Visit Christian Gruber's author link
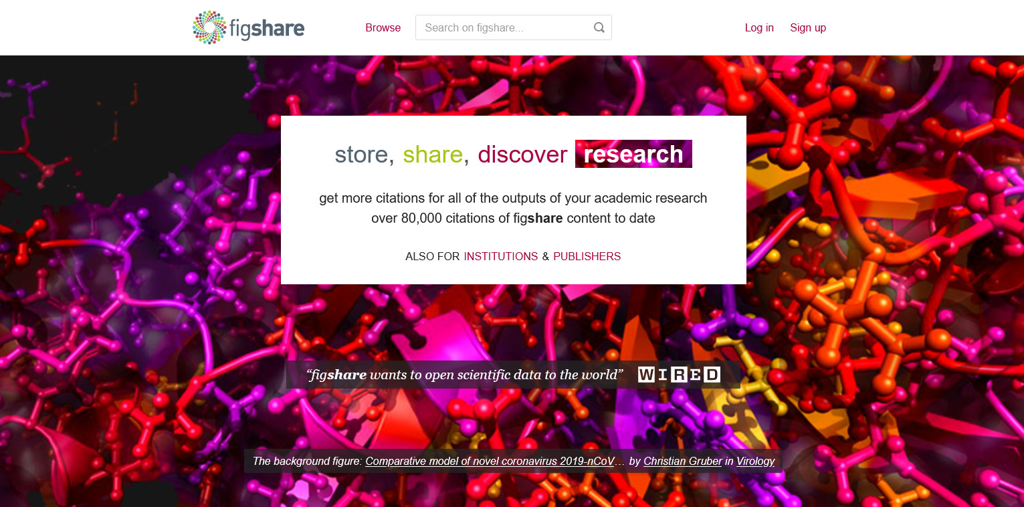The width and height of the screenshot is (1024, 507). [x=683, y=461]
